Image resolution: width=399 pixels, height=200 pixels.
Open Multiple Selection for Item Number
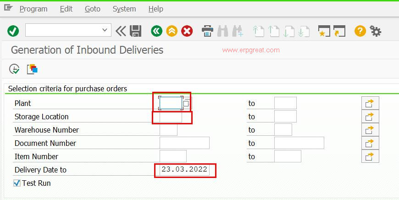(370, 156)
